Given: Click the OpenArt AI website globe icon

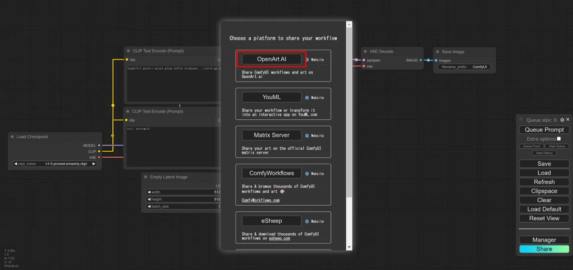Looking at the screenshot, I should pyautogui.click(x=308, y=60).
